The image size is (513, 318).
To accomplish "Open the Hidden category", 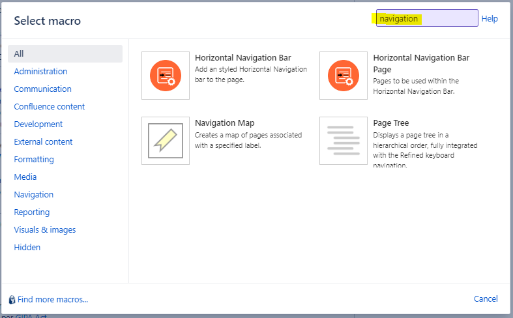I will [27, 248].
